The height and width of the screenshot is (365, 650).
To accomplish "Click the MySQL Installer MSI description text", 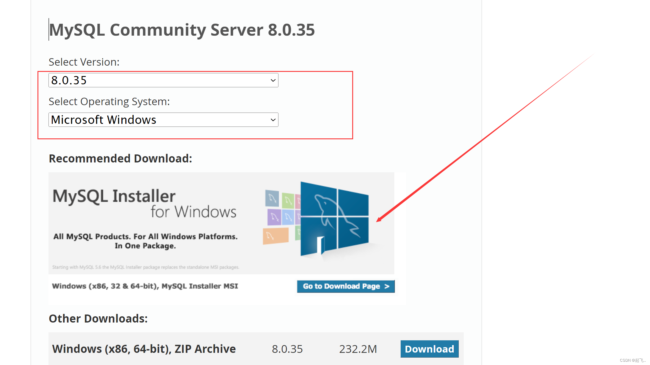I will coord(145,286).
